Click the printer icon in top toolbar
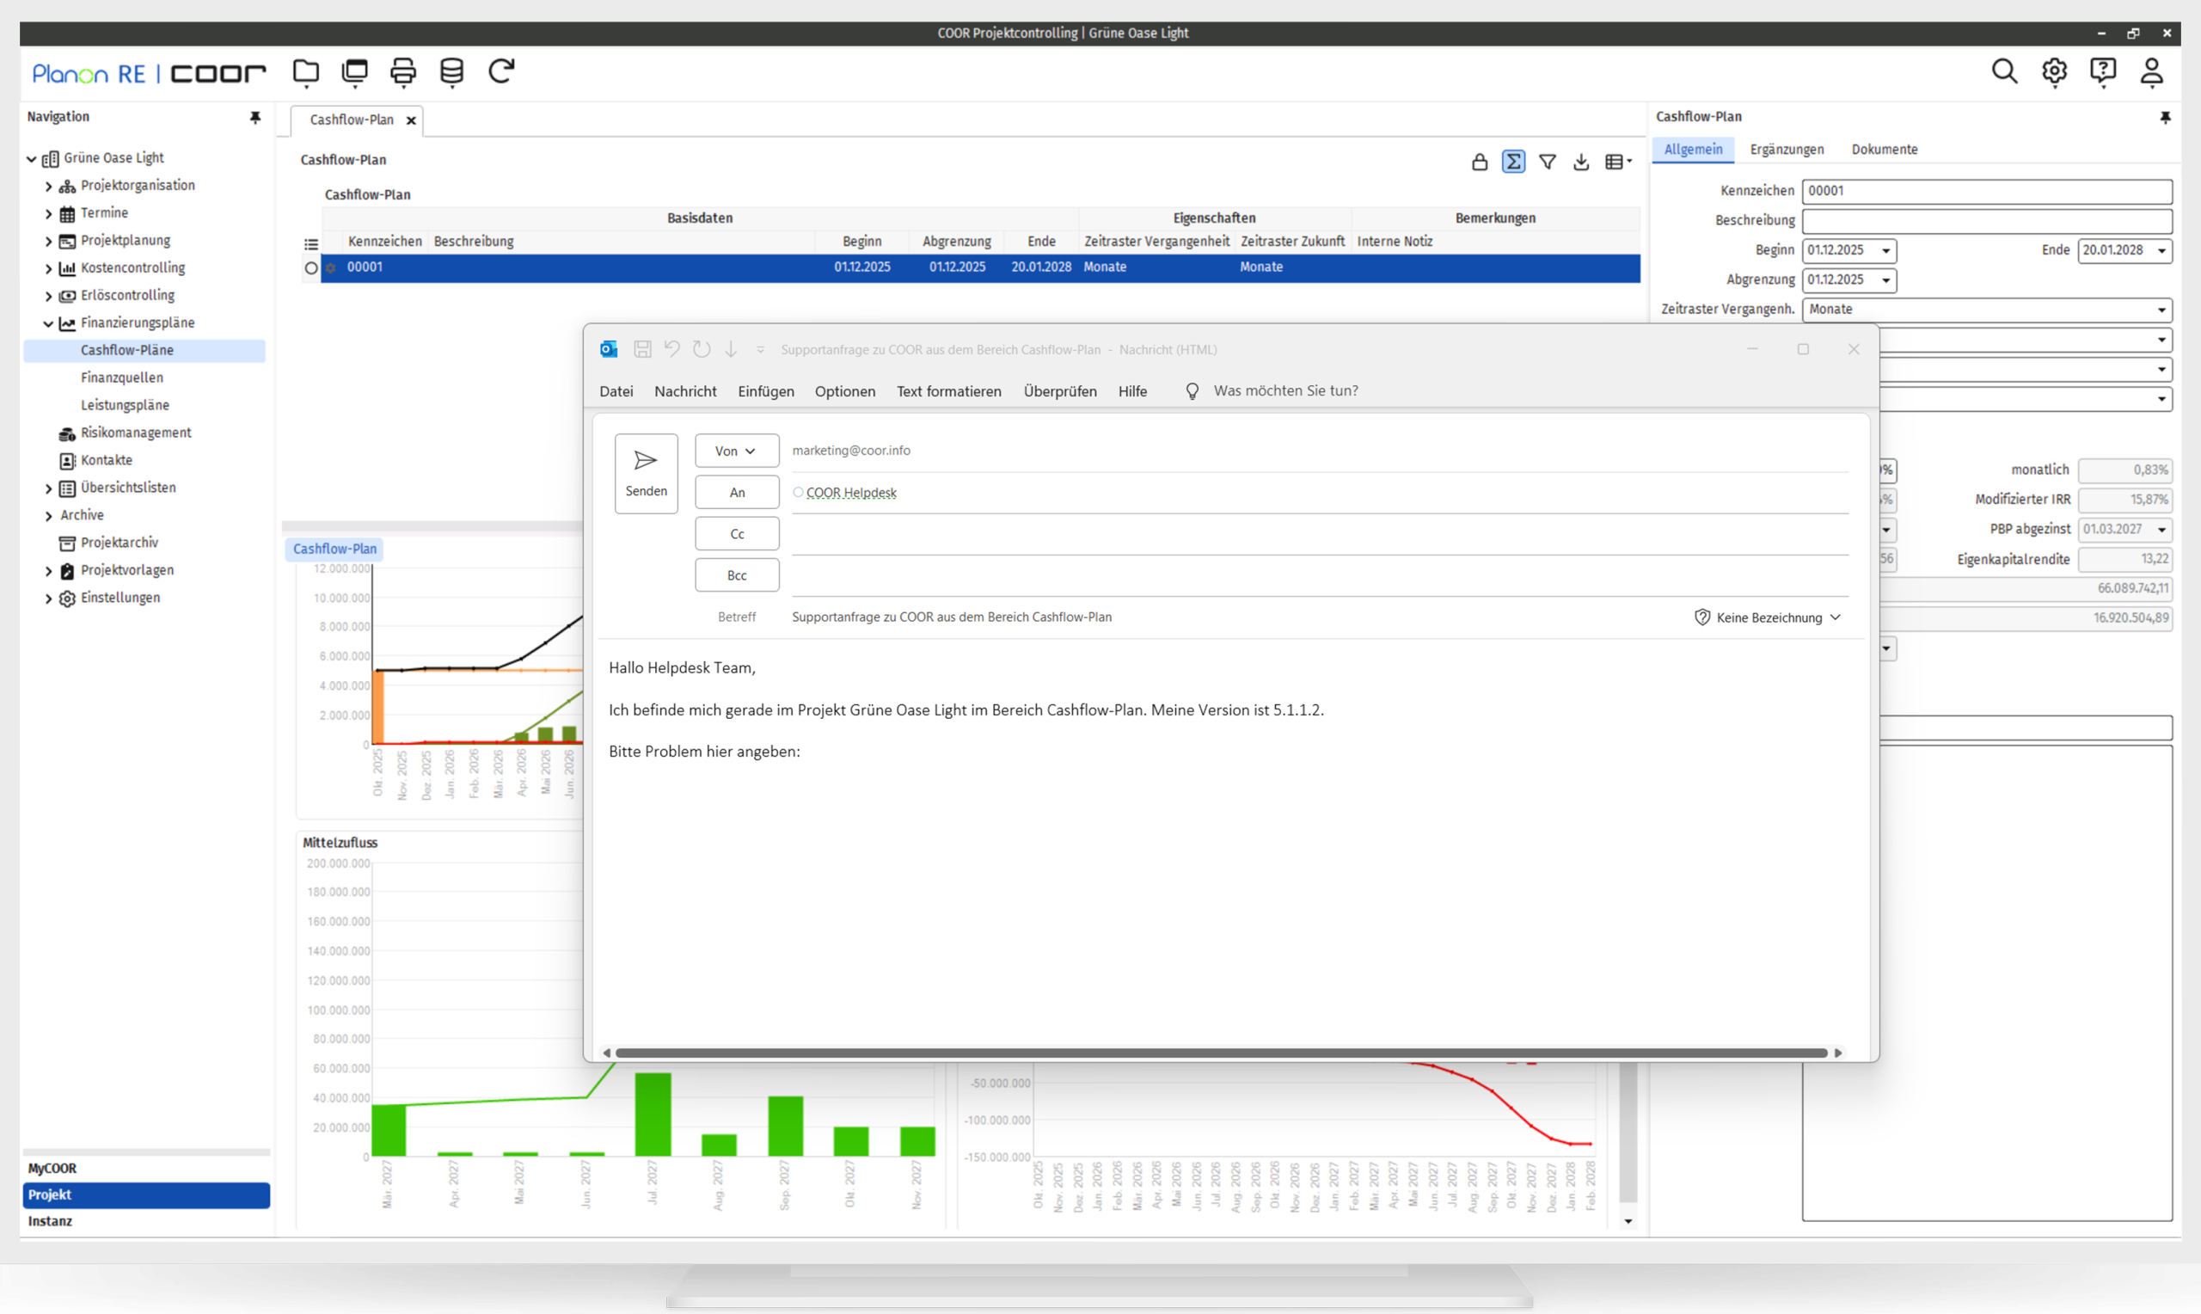Viewport: 2201px width, 1314px height. pos(402,71)
